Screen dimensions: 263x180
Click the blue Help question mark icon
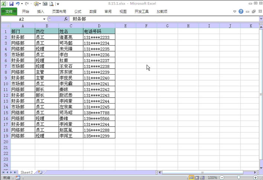pos(241,12)
